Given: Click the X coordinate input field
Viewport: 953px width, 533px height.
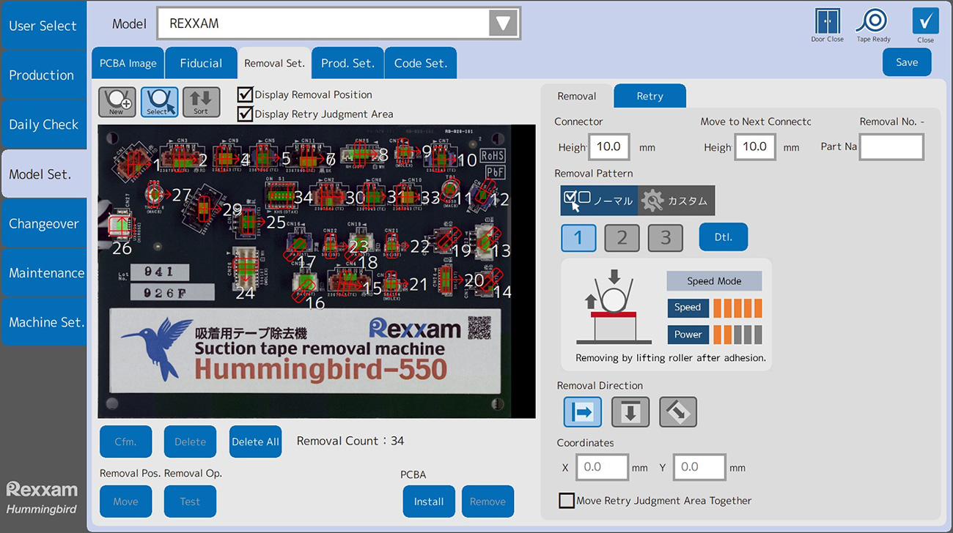Looking at the screenshot, I should pyautogui.click(x=602, y=467).
